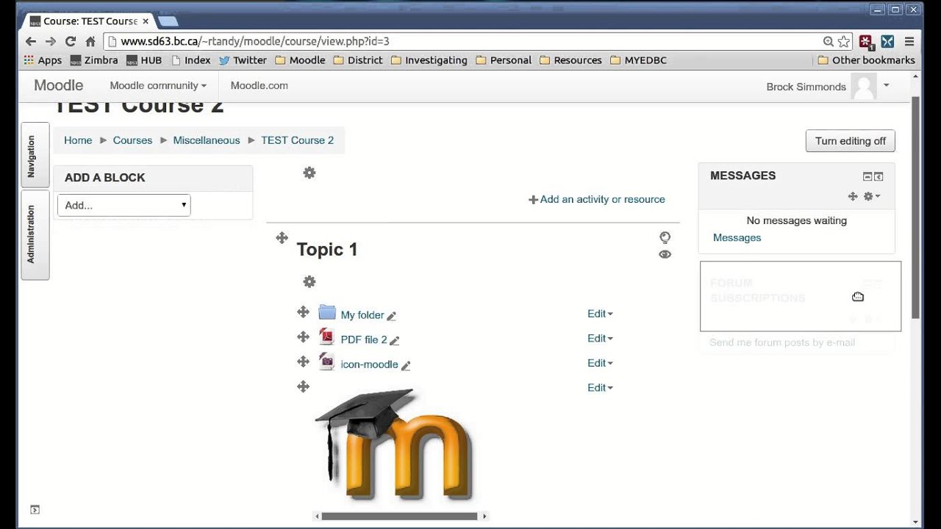Click the page vertical scrollbar
The height and width of the screenshot is (529, 941).
915,207
